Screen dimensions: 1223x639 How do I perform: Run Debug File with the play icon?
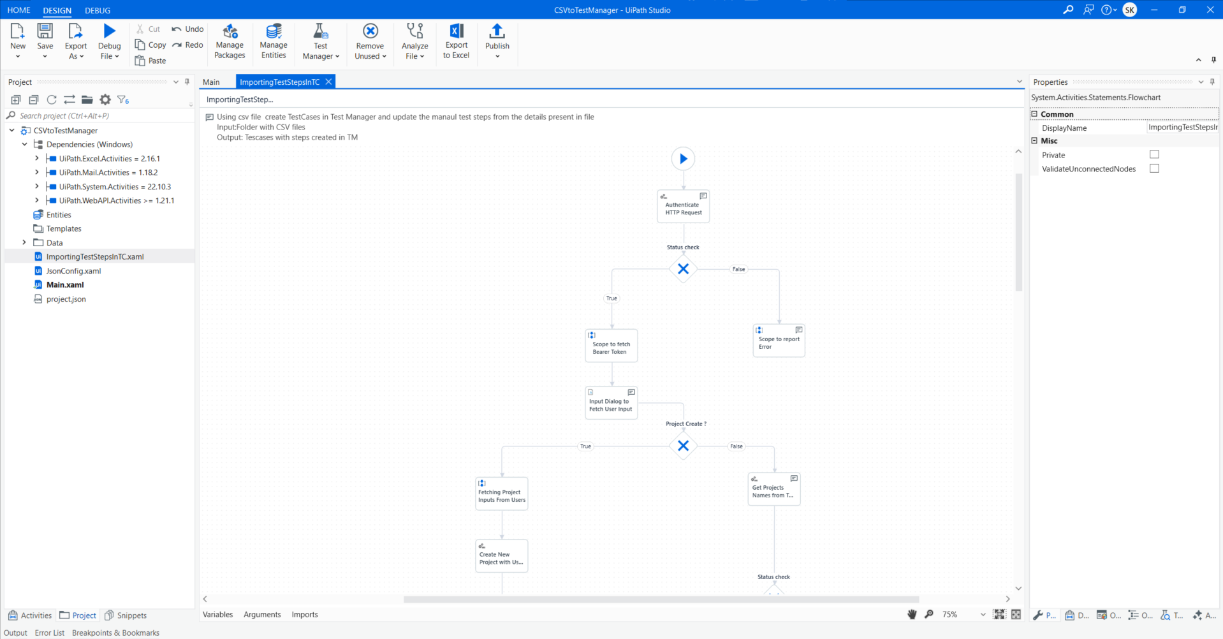[110, 31]
